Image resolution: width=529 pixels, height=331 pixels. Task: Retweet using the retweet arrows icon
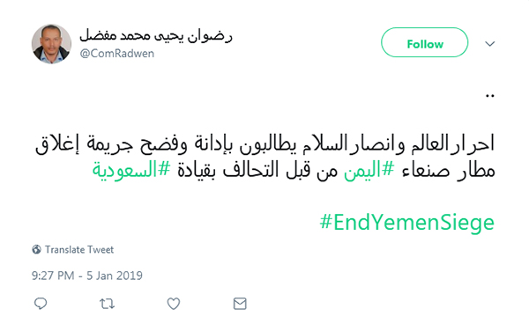(107, 304)
